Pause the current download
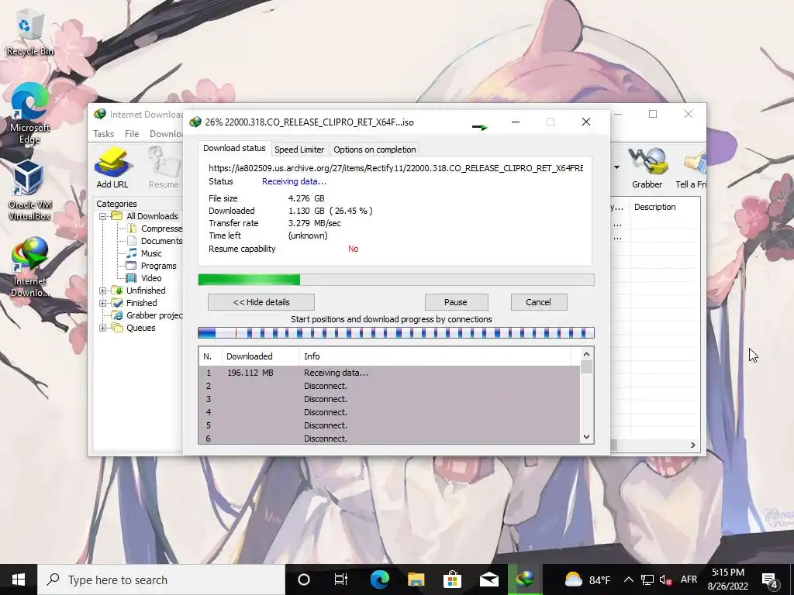 pyautogui.click(x=456, y=302)
